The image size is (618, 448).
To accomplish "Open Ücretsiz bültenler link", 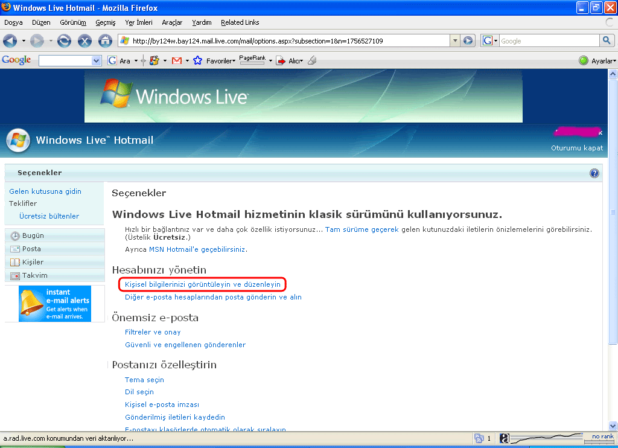I will point(49,216).
